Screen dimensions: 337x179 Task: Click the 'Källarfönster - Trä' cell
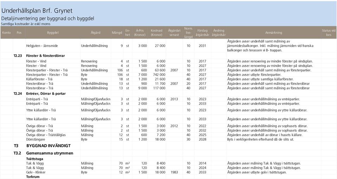(39, 79)
